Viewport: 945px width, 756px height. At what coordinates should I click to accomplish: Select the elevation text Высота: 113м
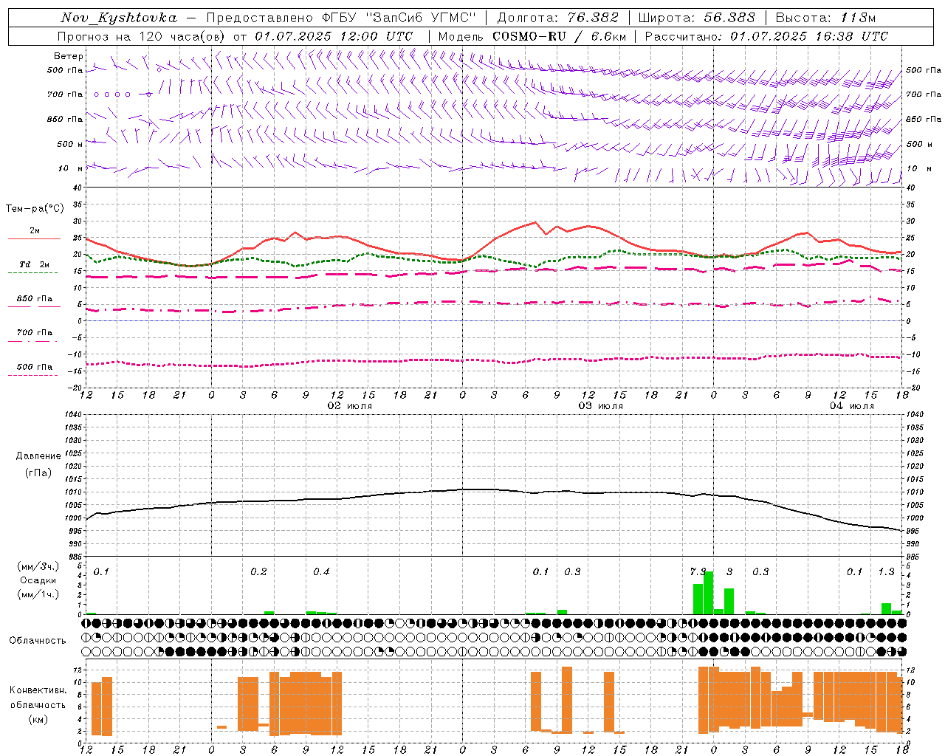(x=825, y=18)
